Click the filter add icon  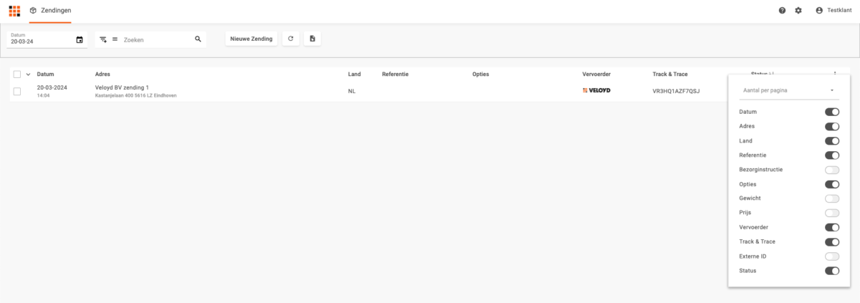point(103,40)
